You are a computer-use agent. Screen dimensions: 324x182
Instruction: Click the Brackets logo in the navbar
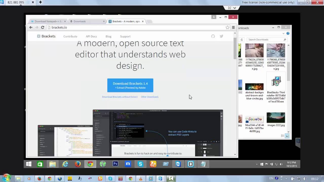pos(46,36)
